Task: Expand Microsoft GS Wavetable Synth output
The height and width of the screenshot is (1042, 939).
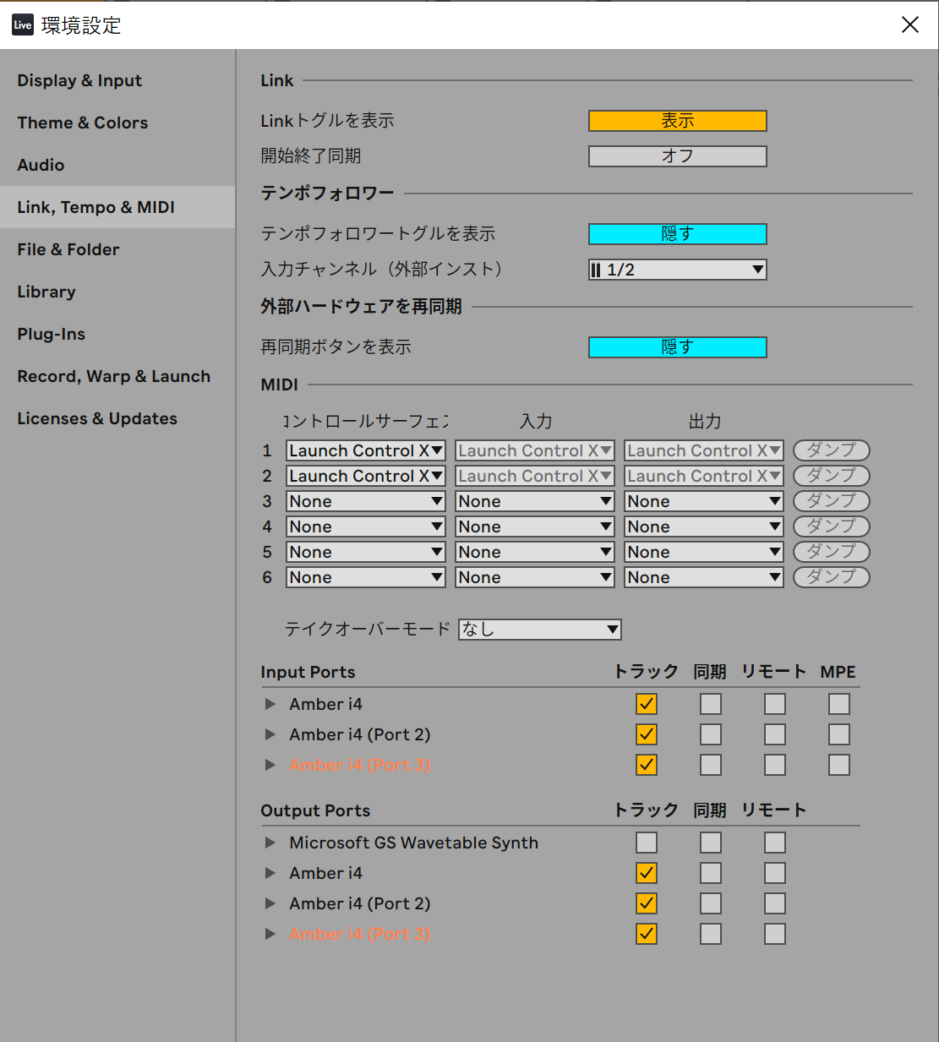Action: click(x=270, y=843)
